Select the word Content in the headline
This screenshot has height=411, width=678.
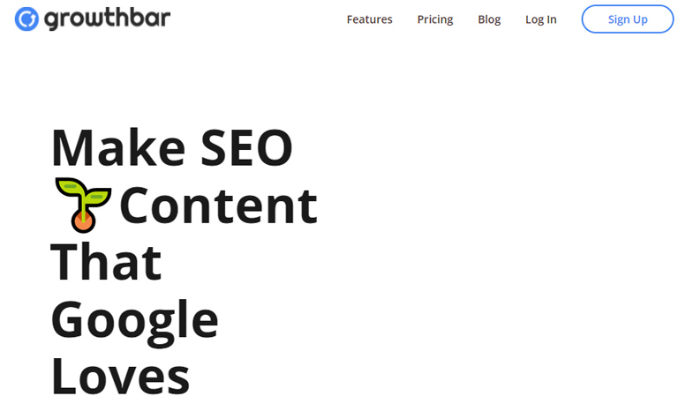tap(218, 205)
